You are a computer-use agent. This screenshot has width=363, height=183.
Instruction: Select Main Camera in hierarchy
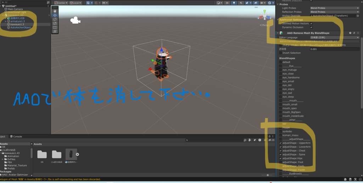[15, 9]
